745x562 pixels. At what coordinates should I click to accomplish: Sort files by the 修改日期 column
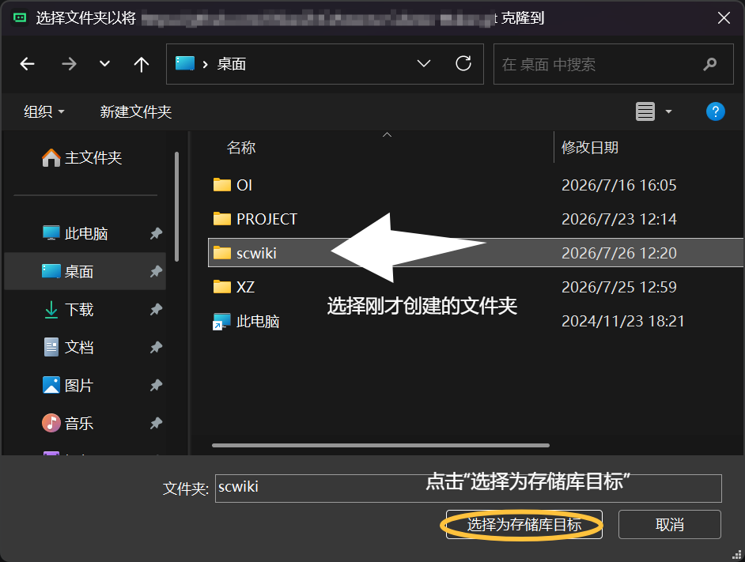[x=590, y=148]
